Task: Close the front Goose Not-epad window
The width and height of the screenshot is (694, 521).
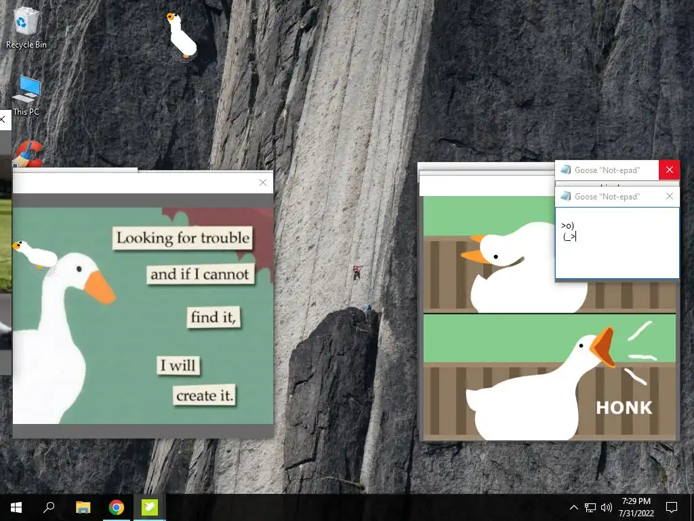Action: (669, 196)
